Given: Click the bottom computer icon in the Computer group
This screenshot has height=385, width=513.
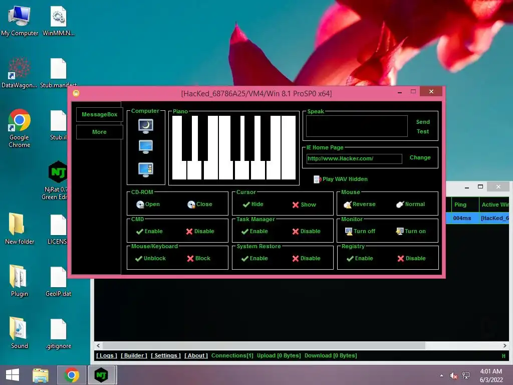Looking at the screenshot, I should (x=146, y=170).
